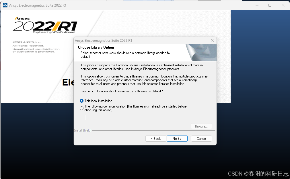Click the Ansys 2022 R1 splash logo
The image size is (290, 179).
pos(45,25)
